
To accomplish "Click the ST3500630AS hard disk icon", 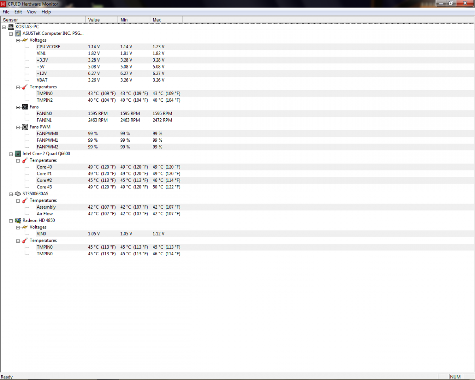I will pos(18,194).
